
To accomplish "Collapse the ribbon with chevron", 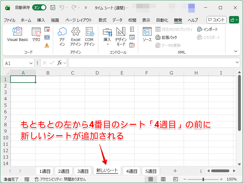I will click(x=236, y=51).
